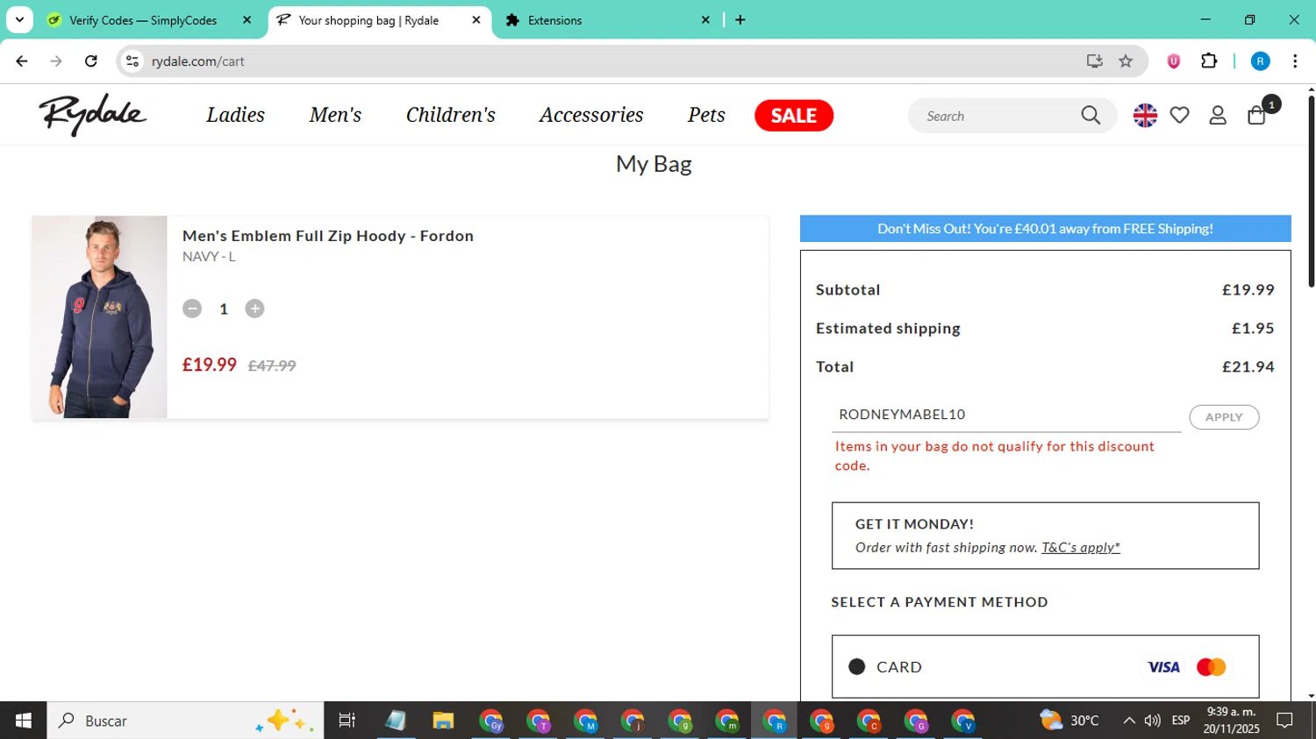Close the Verify Codes tab
Screen dimensions: 1316x739
[247, 20]
